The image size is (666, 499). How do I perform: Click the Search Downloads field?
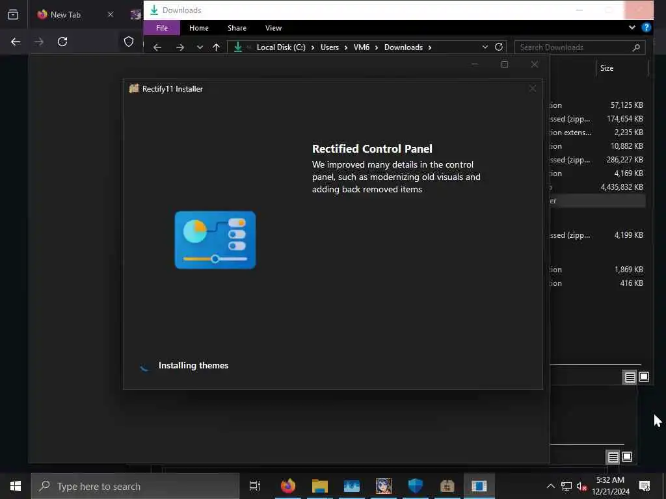(x=579, y=47)
